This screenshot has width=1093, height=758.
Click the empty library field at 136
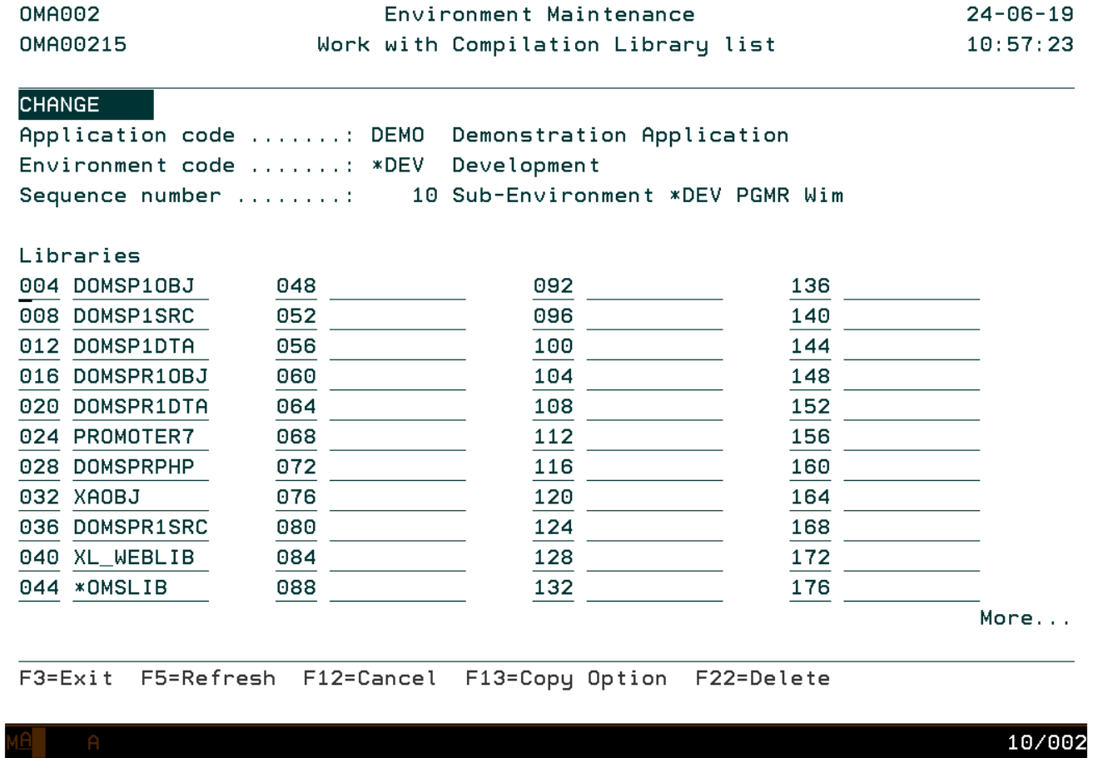click(912, 286)
